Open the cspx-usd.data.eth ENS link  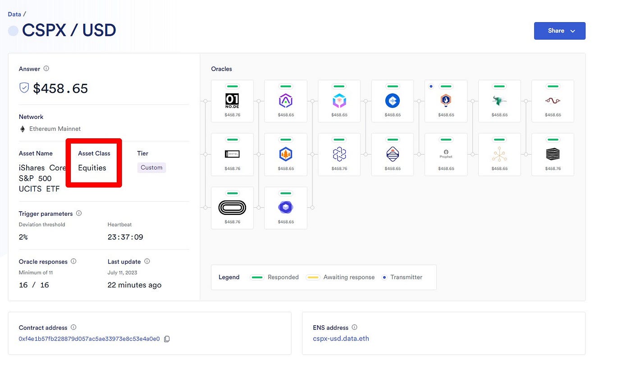pyautogui.click(x=341, y=338)
